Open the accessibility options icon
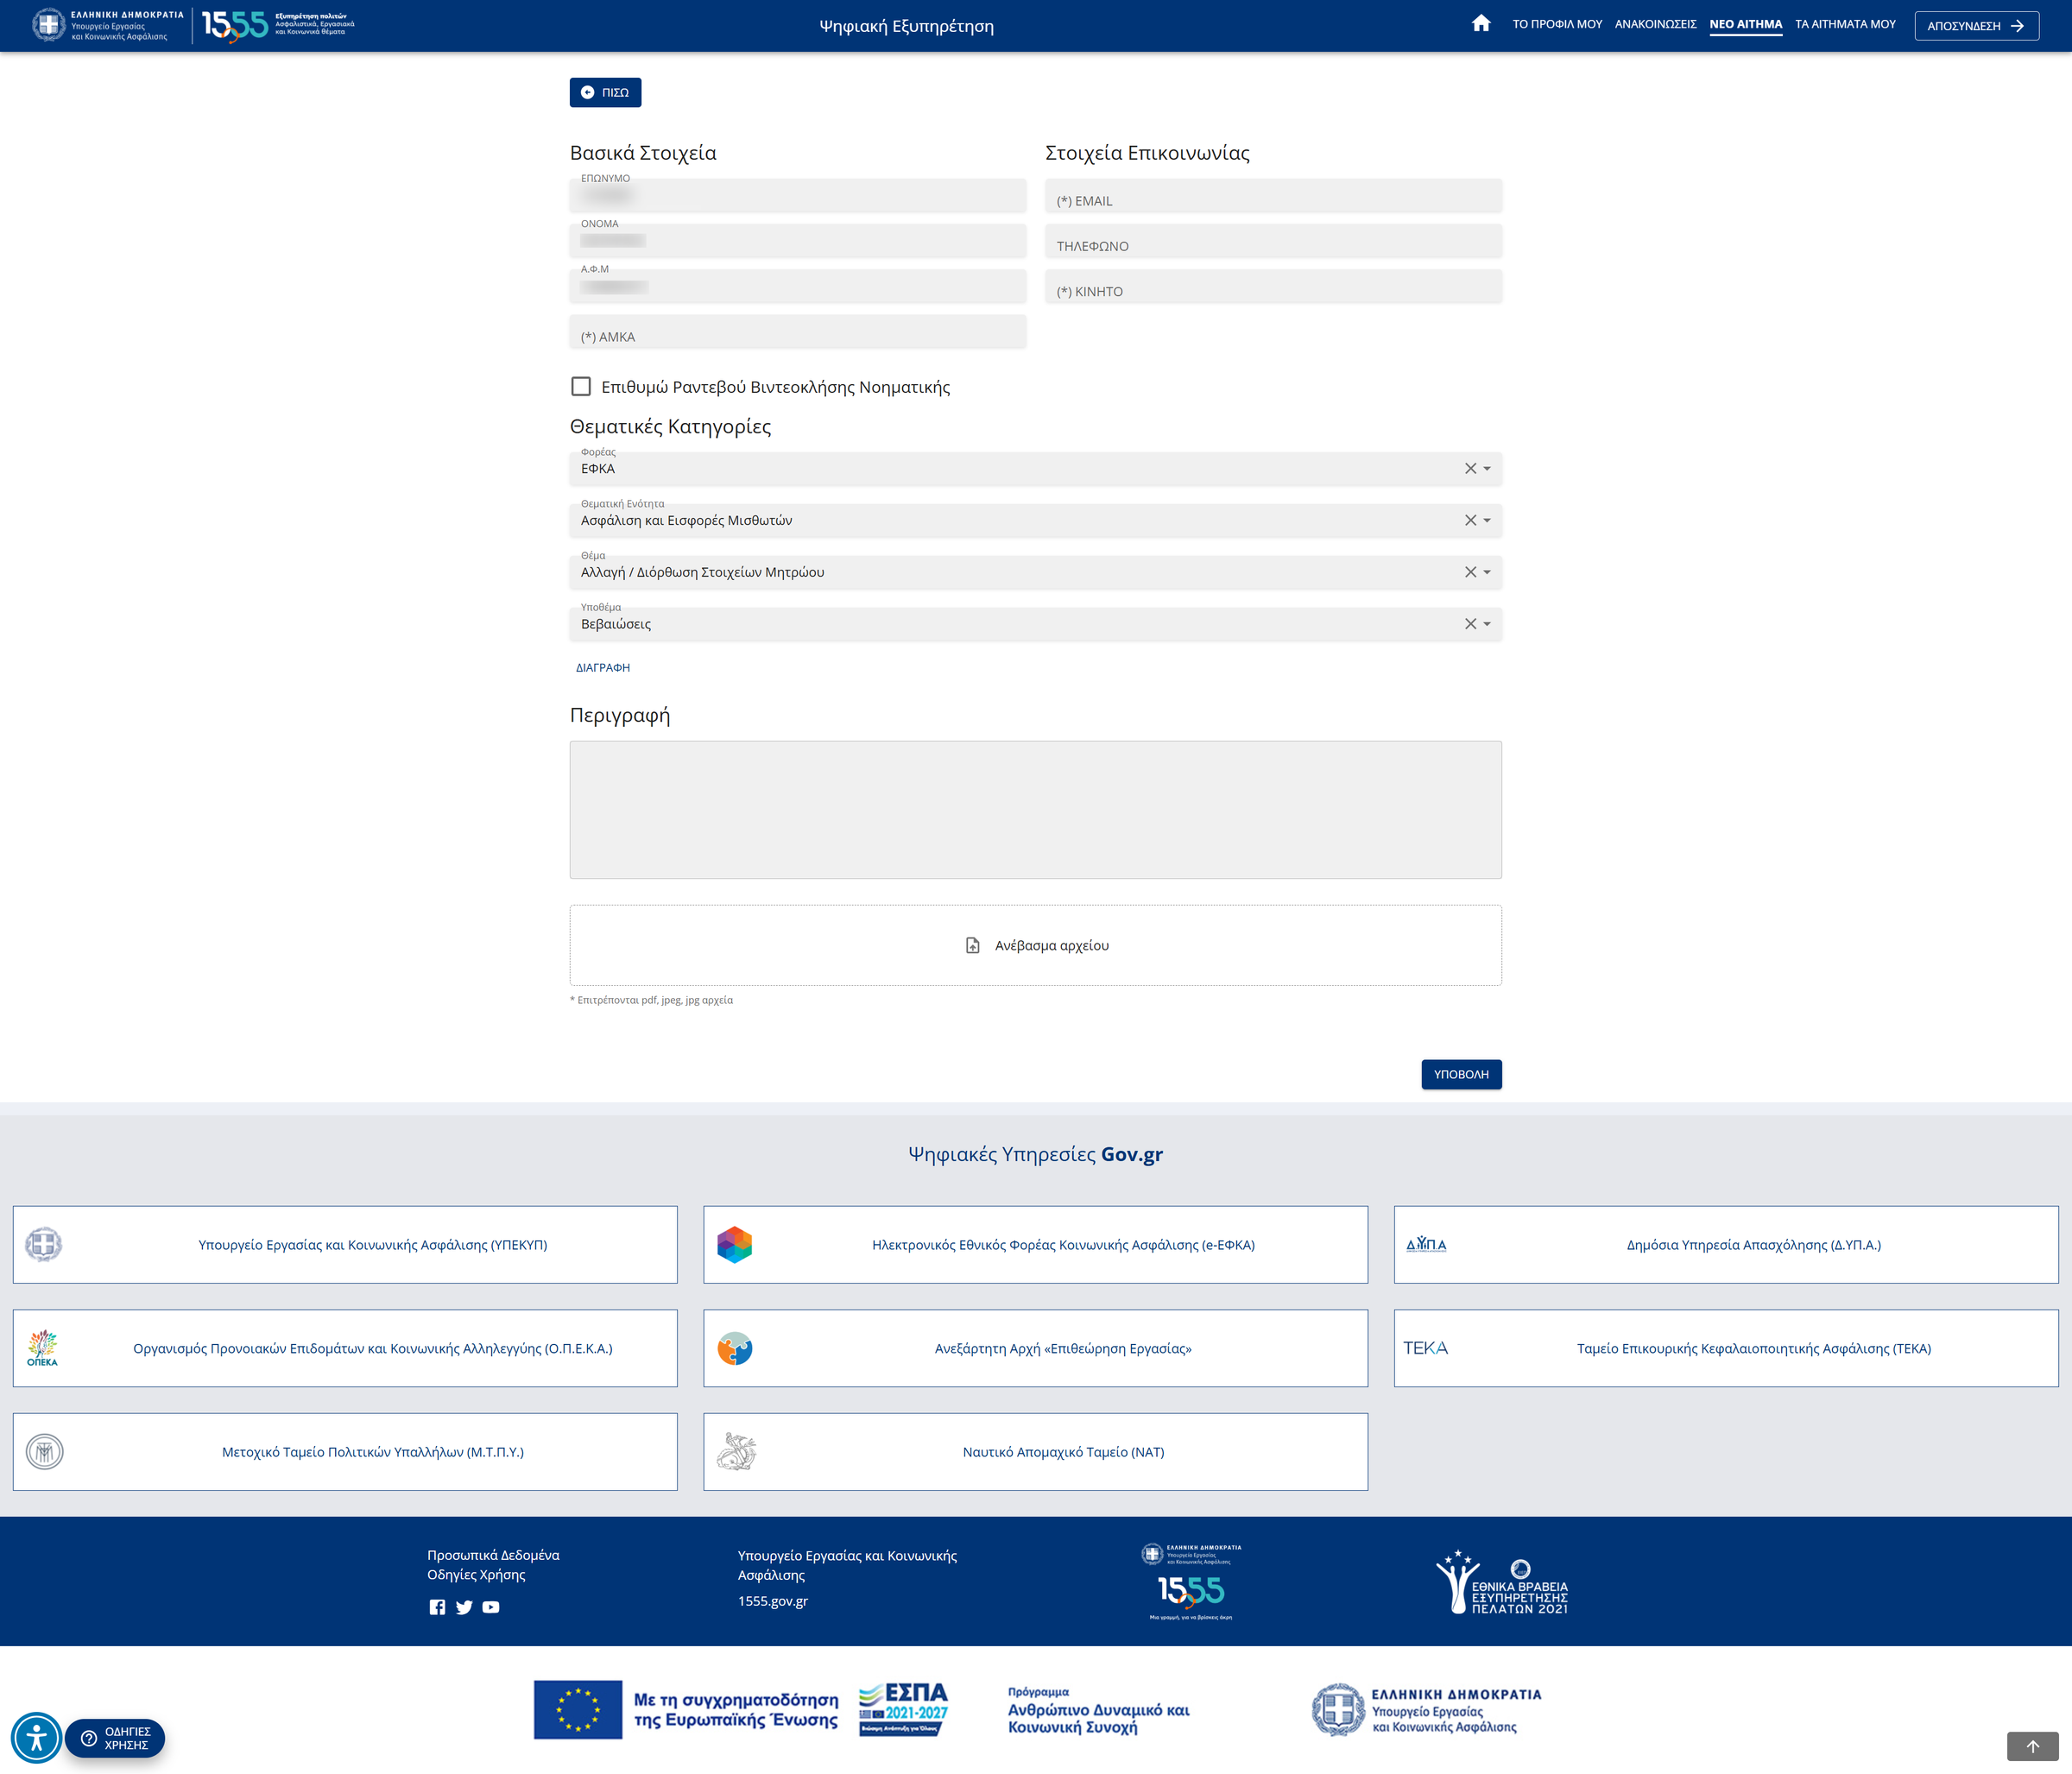This screenshot has width=2072, height=1774. [x=36, y=1738]
